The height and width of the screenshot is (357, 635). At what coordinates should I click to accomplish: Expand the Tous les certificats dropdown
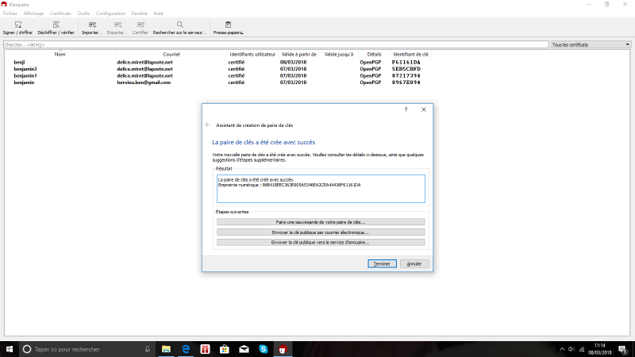[x=590, y=44]
